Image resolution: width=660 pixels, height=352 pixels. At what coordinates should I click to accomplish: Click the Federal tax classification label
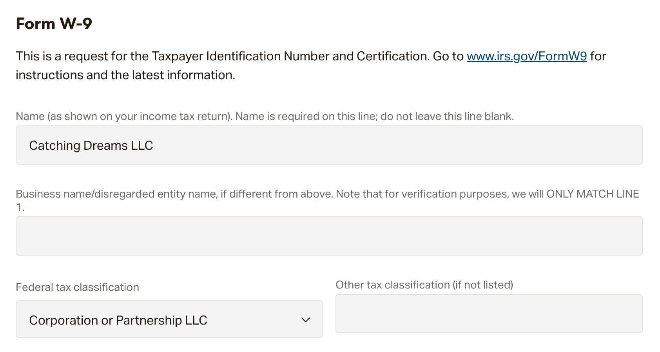point(77,287)
